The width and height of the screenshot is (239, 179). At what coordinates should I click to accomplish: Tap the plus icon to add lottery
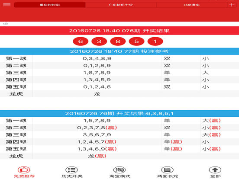pos(232,5)
